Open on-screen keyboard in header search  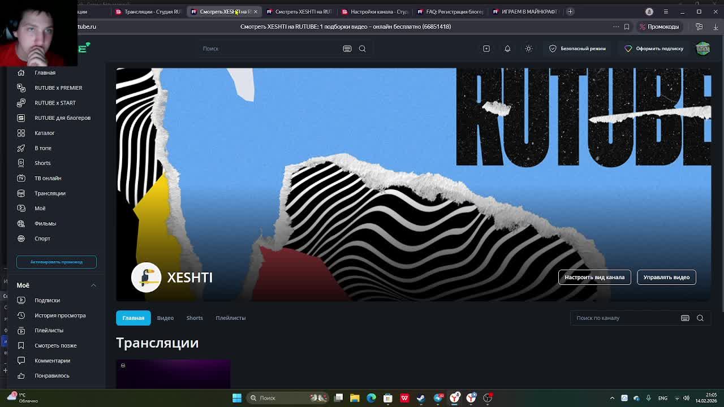pyautogui.click(x=347, y=49)
